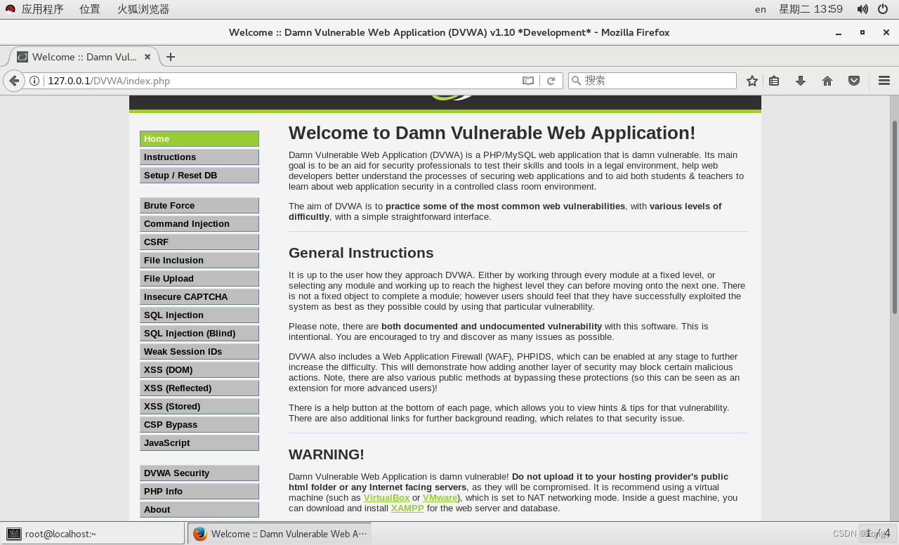Image resolution: width=899 pixels, height=545 pixels.
Task: Open the JavaScript module
Action: (199, 443)
